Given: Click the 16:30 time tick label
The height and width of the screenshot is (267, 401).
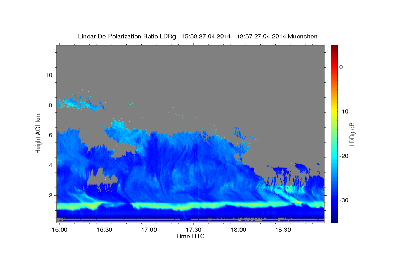Looking at the screenshot, I should click(x=104, y=230).
